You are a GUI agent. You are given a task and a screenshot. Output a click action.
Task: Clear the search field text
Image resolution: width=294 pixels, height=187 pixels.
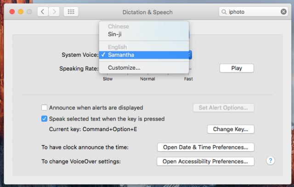[284, 11]
